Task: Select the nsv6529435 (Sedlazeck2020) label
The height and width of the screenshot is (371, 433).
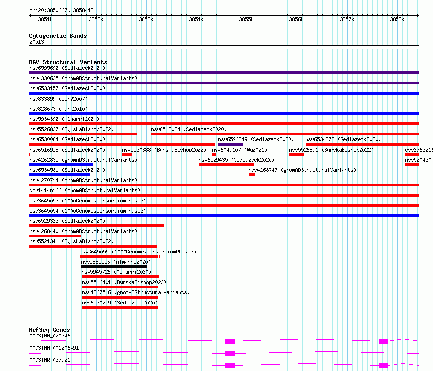Action: point(236,160)
